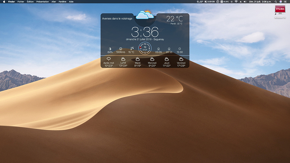290x163 pixels.
Task: Click the date and clock in the menu bar
Action: [x=260, y=2]
